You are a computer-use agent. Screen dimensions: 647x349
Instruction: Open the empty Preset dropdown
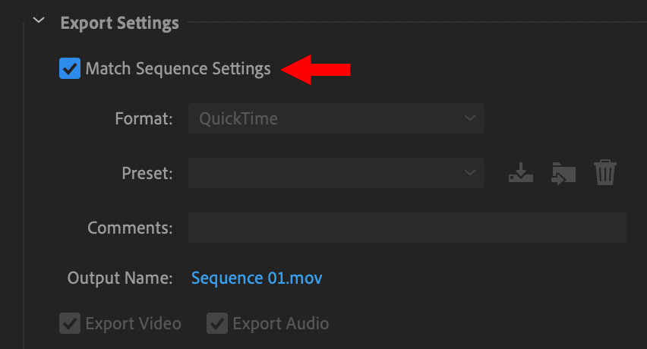pos(336,173)
